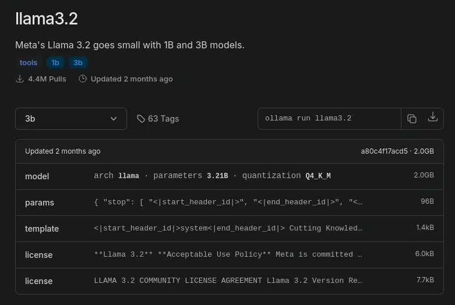Open the Community License Agreement row
455x305 pixels.
pos(230,281)
